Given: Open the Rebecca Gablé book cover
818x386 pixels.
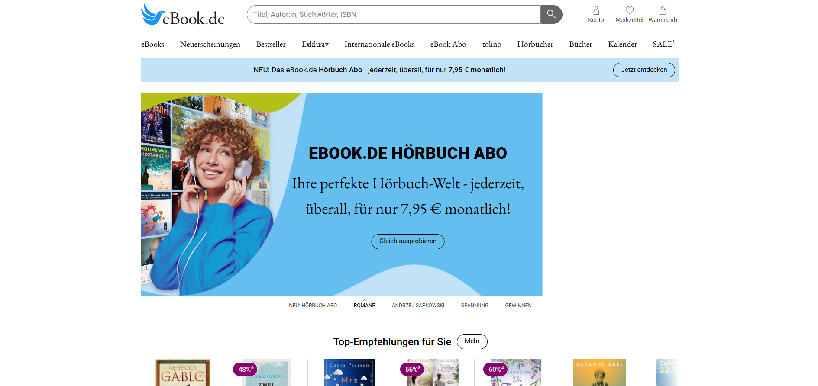Looking at the screenshot, I should coord(182,373).
